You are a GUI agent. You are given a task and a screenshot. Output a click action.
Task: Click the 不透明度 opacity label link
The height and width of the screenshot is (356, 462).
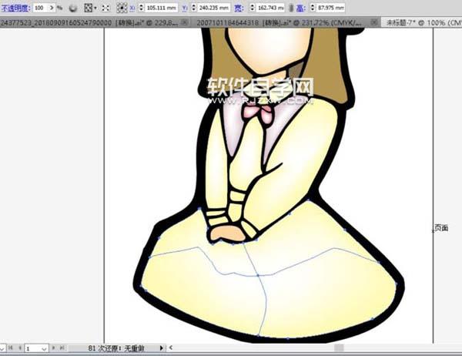[x=15, y=8]
